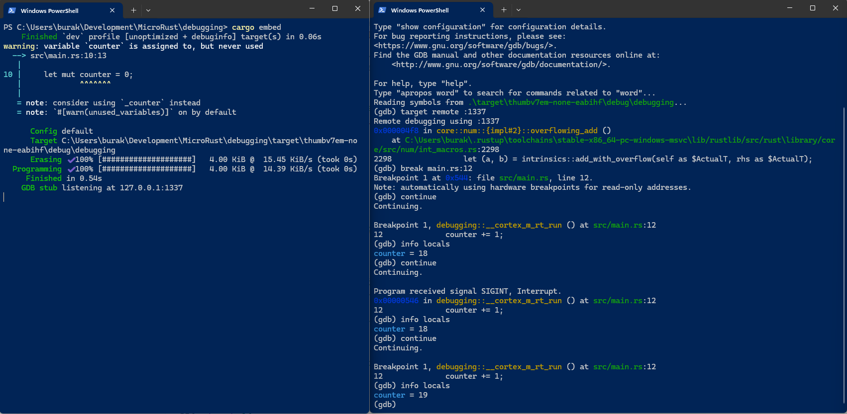Screen dimensions: 847x414
Task: Click '(gdb) break main.rs:12' command
Action: 423,168
